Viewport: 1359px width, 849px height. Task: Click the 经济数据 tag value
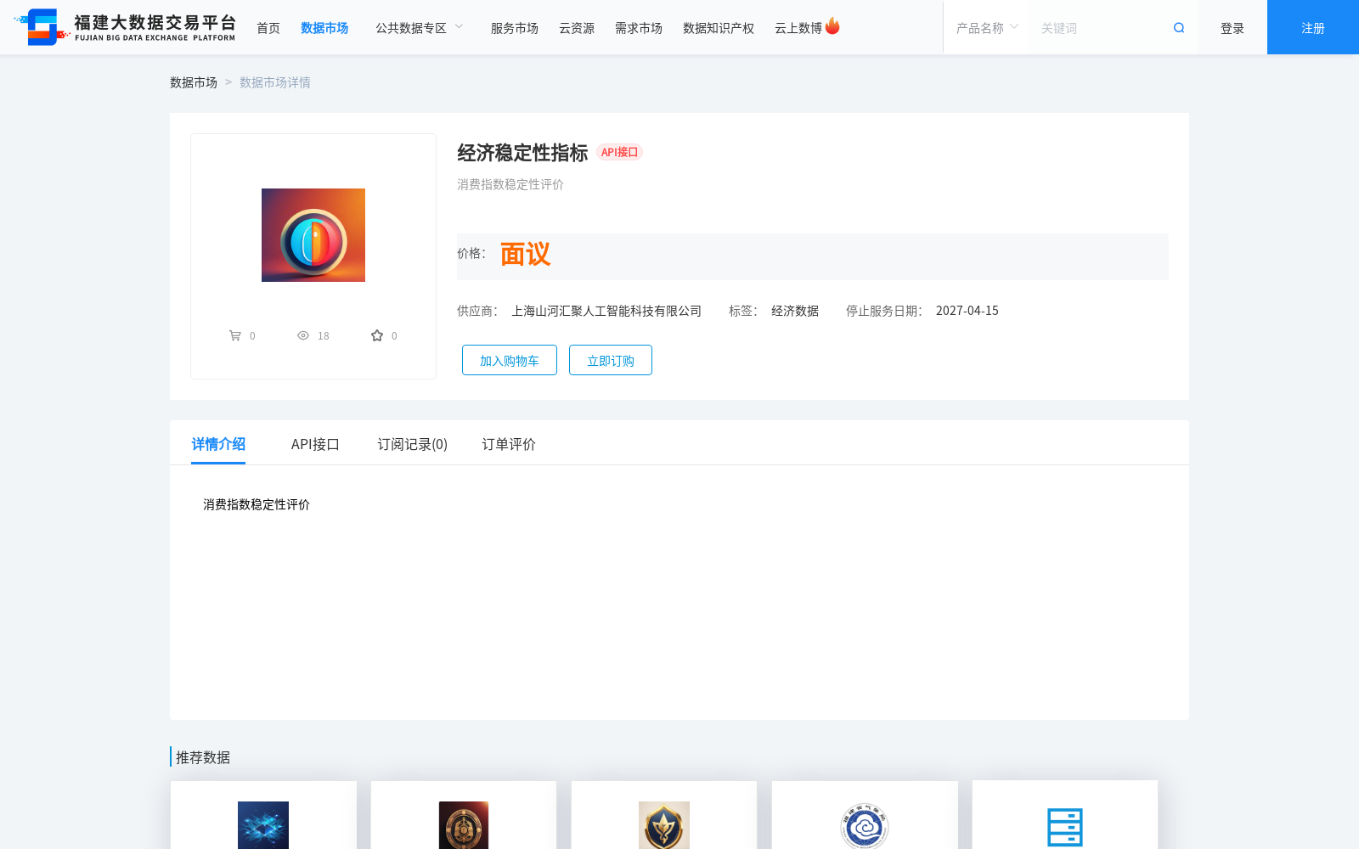point(795,311)
